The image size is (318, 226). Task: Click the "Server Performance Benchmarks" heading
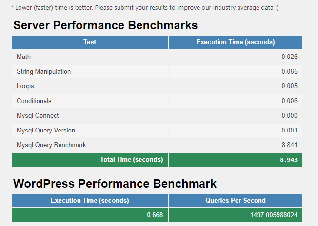click(x=105, y=25)
